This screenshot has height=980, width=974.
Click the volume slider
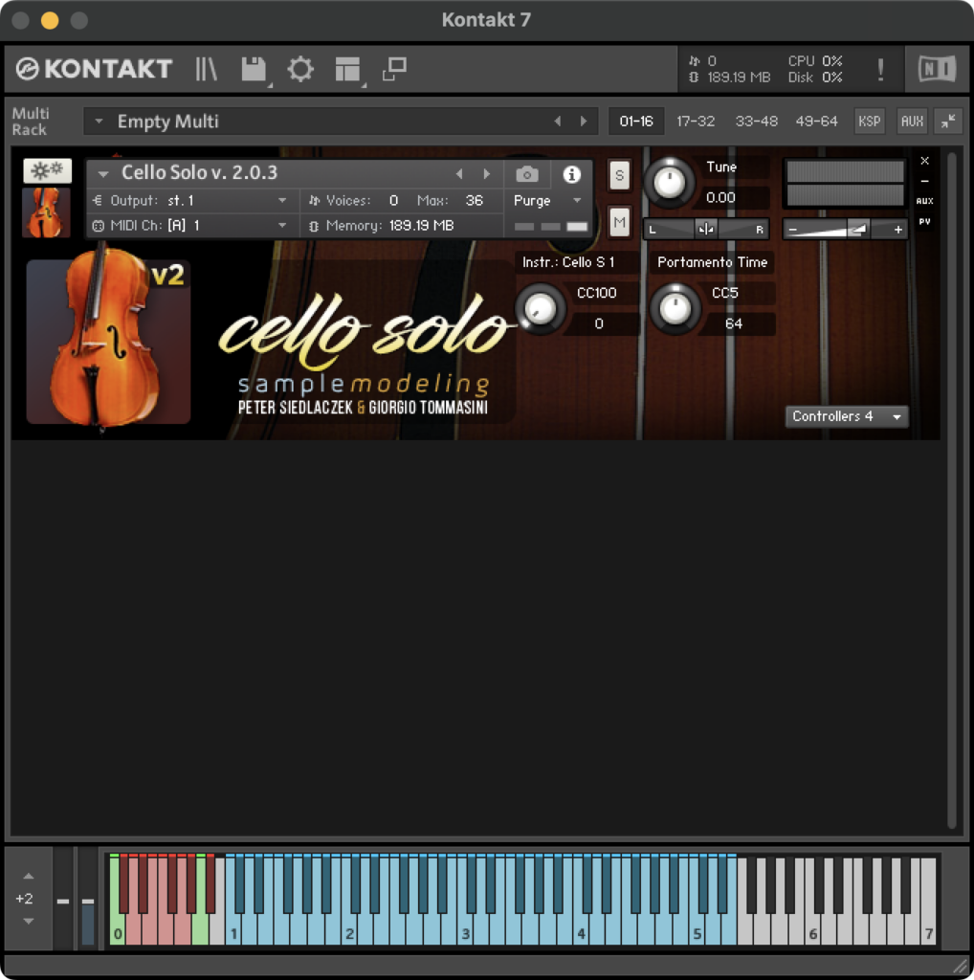(x=845, y=230)
